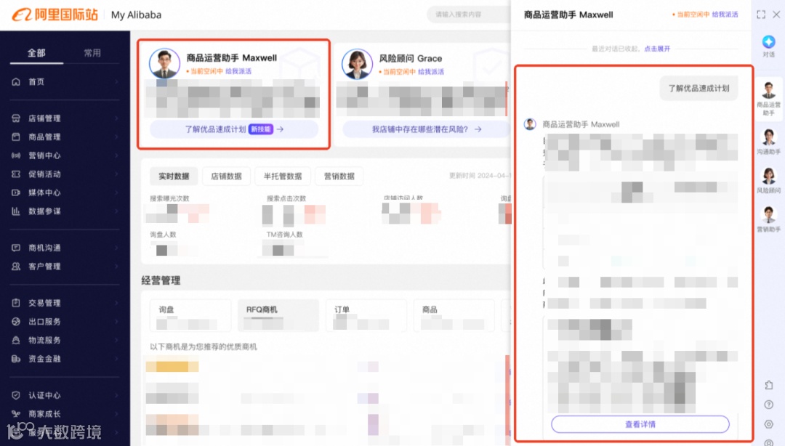
Task: Expand the 交易管理 submenu arrow
Action: coord(116,303)
